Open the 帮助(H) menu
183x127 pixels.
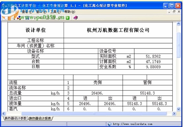pos(70,12)
